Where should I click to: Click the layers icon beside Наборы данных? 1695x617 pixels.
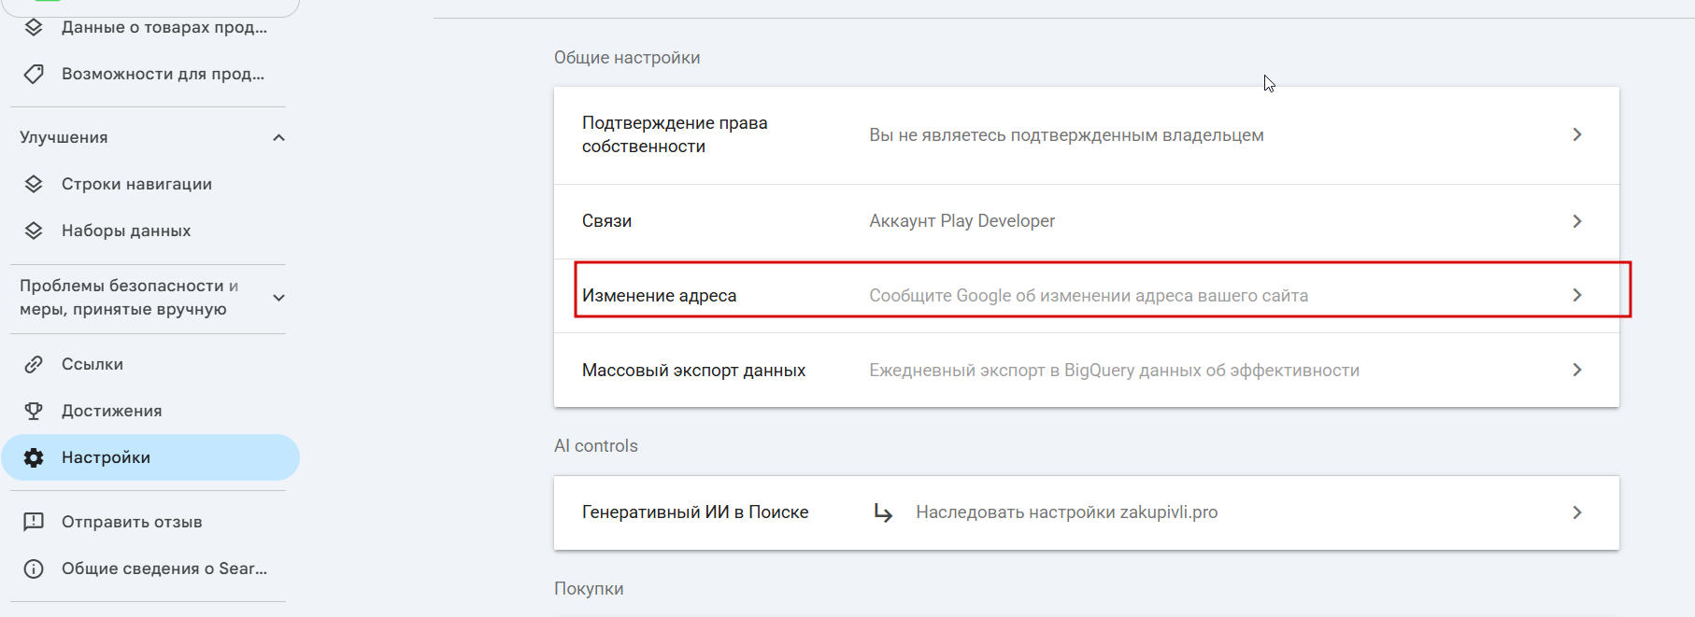34,231
